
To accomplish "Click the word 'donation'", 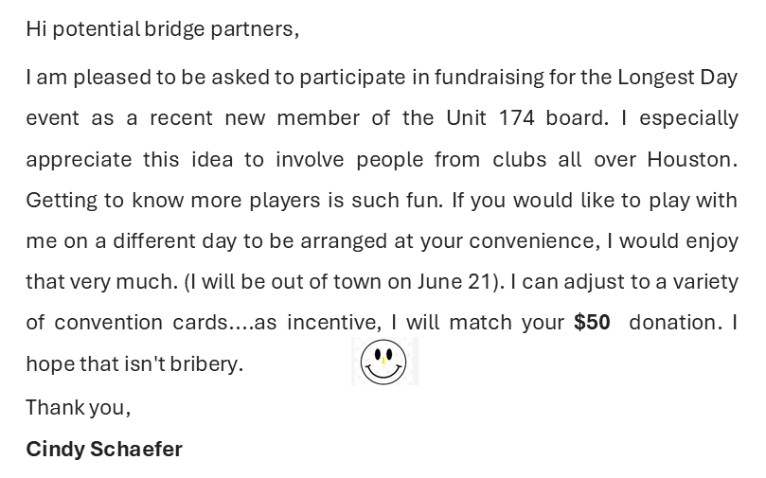I will (673, 323).
